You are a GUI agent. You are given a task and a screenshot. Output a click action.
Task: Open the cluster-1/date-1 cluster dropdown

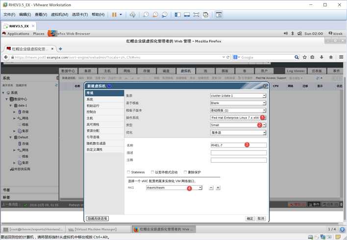pyautogui.click(x=238, y=96)
